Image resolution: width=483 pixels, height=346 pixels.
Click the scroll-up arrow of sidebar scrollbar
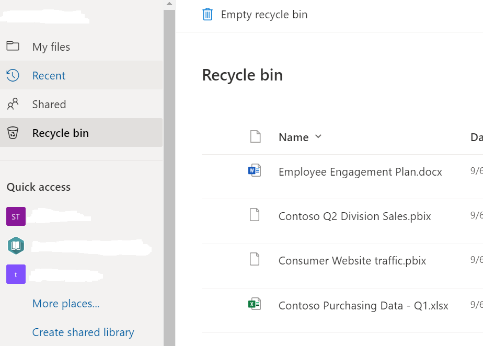[169, 4]
